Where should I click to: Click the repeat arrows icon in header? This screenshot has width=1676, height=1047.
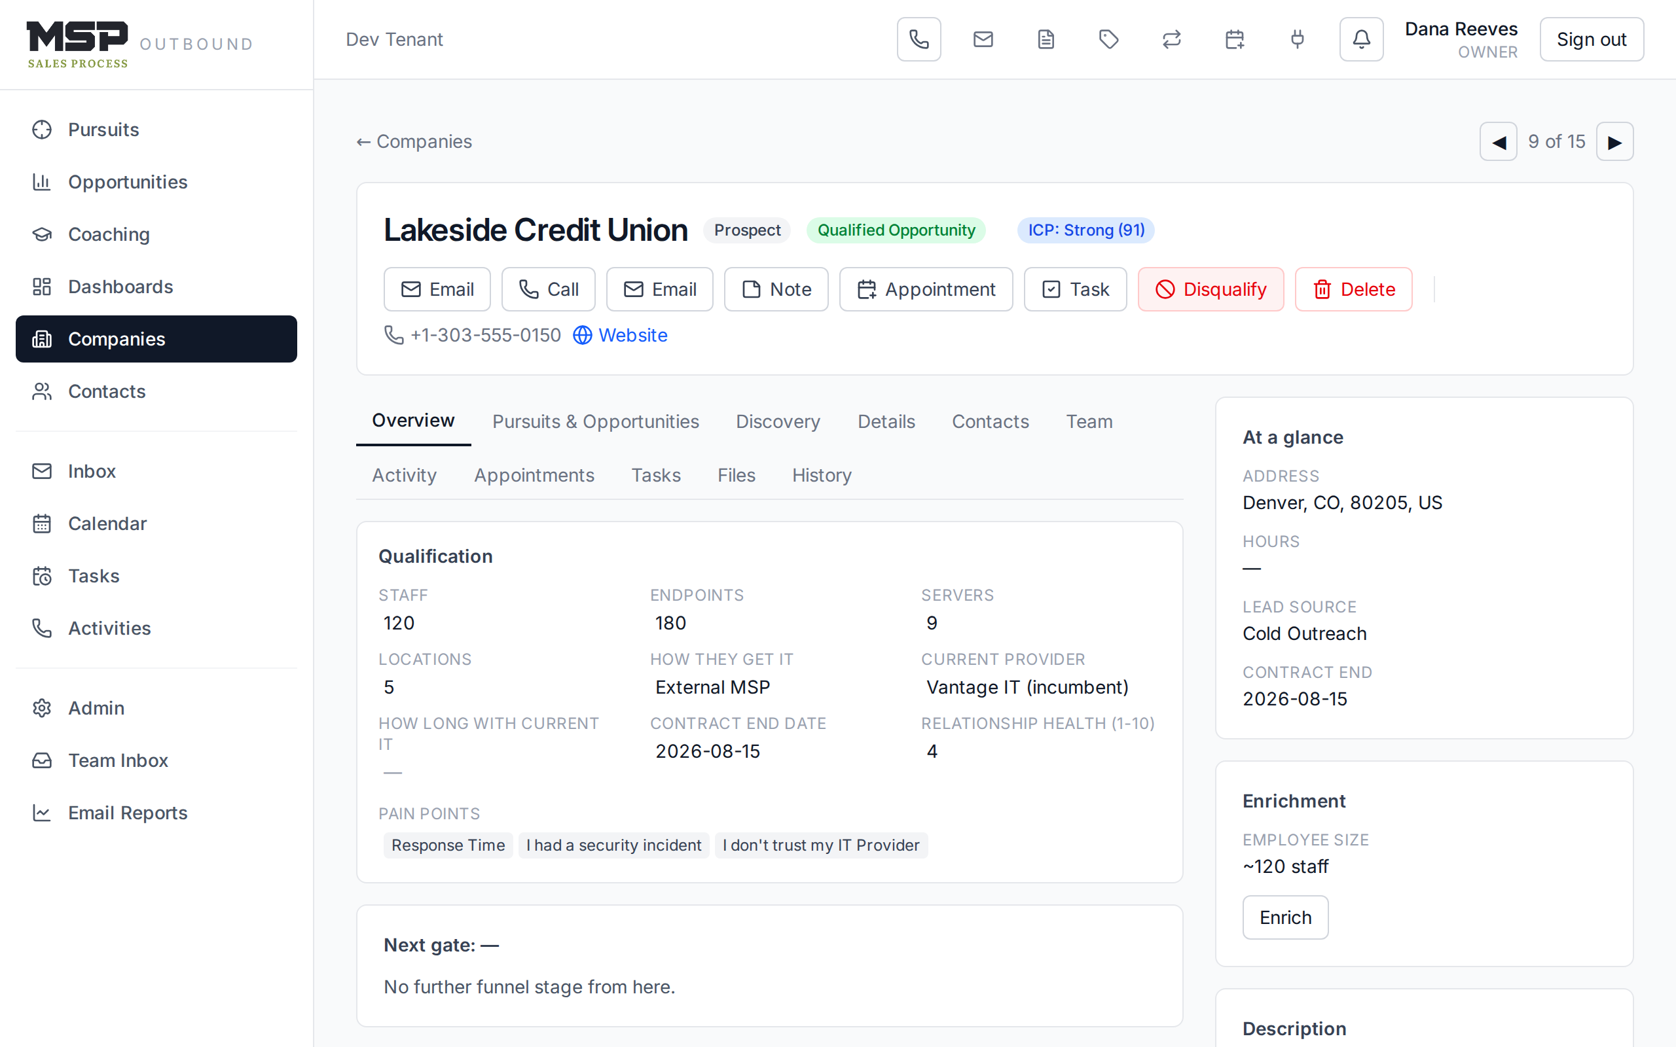1172,39
